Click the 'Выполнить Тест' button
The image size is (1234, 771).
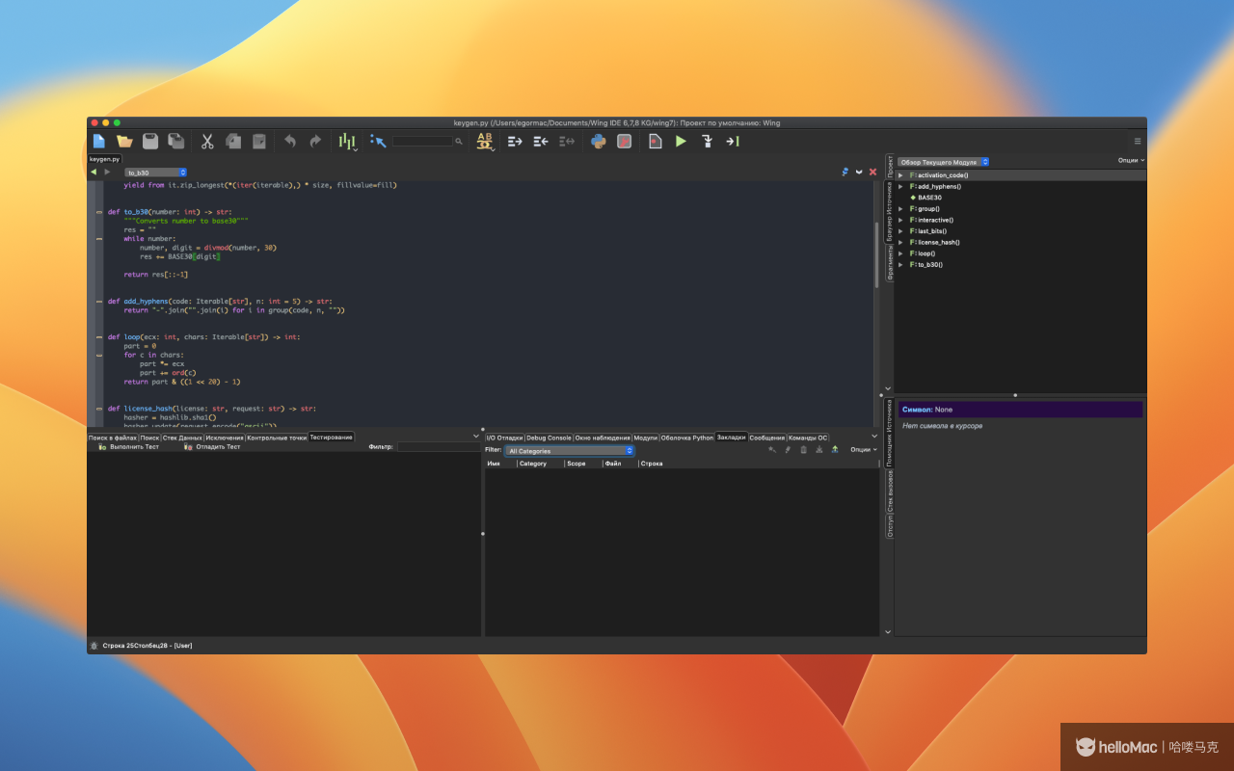pos(128,447)
